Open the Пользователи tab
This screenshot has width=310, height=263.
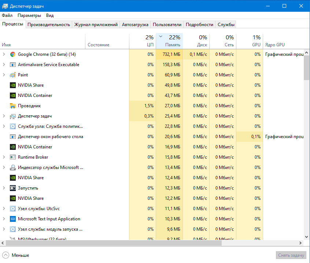tap(167, 25)
